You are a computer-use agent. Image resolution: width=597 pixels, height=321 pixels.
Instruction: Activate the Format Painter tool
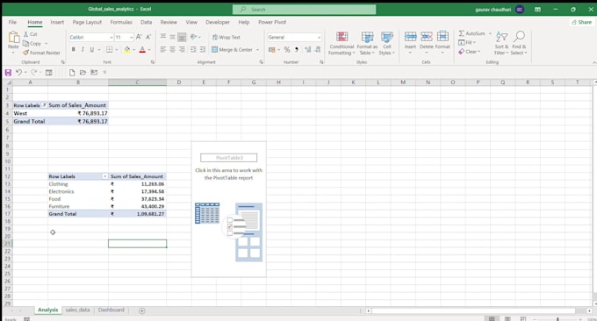(x=41, y=53)
